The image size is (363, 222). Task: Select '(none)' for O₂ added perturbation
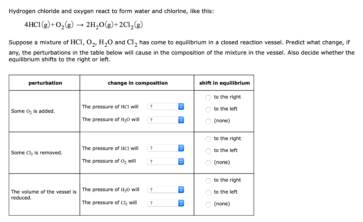coord(208,121)
